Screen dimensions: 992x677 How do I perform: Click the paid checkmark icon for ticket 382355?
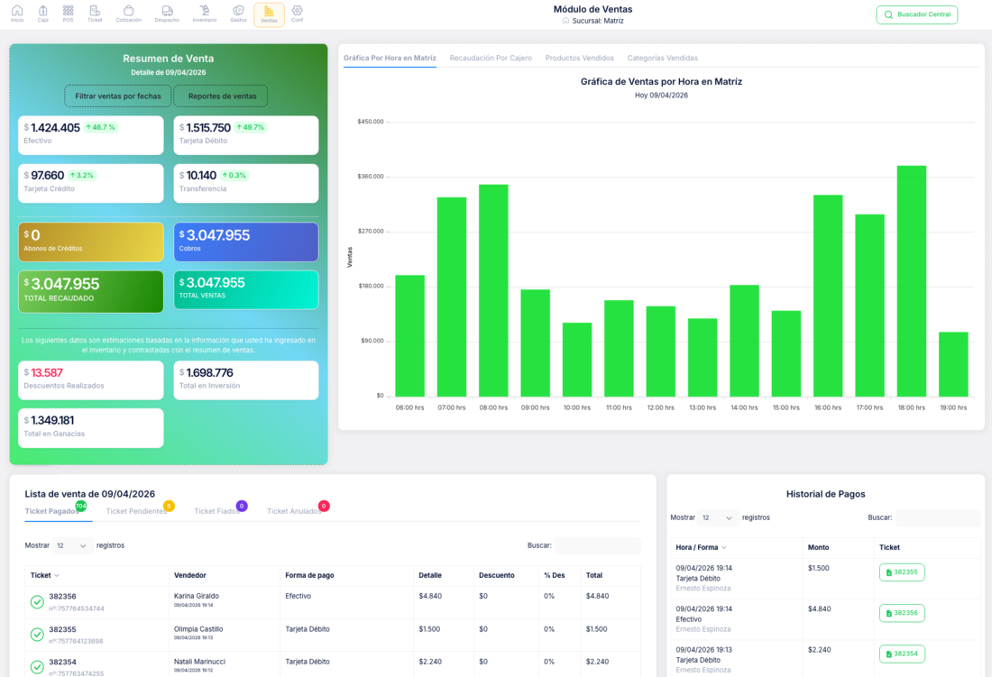click(x=37, y=634)
